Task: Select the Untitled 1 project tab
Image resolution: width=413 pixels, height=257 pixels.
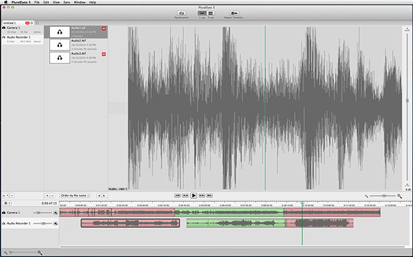Action: (17, 23)
